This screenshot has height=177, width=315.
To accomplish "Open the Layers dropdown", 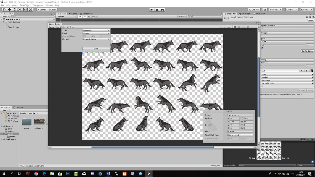I will tap(291, 10).
